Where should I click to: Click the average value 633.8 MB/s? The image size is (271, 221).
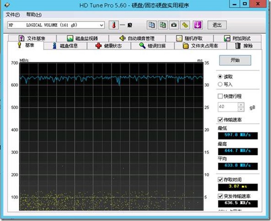pyautogui.click(x=238, y=166)
